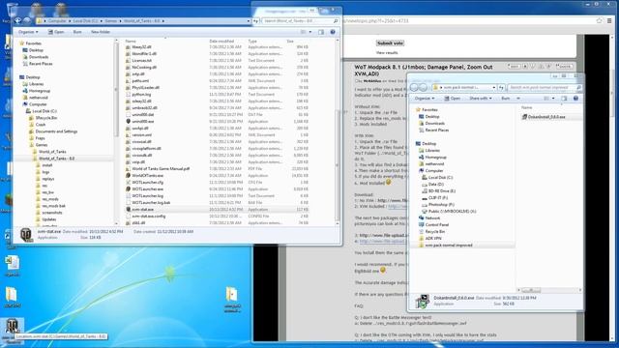Select Local Disk (C:) in World_of_Tanks tree
The width and height of the screenshot is (619, 348).
44,111
